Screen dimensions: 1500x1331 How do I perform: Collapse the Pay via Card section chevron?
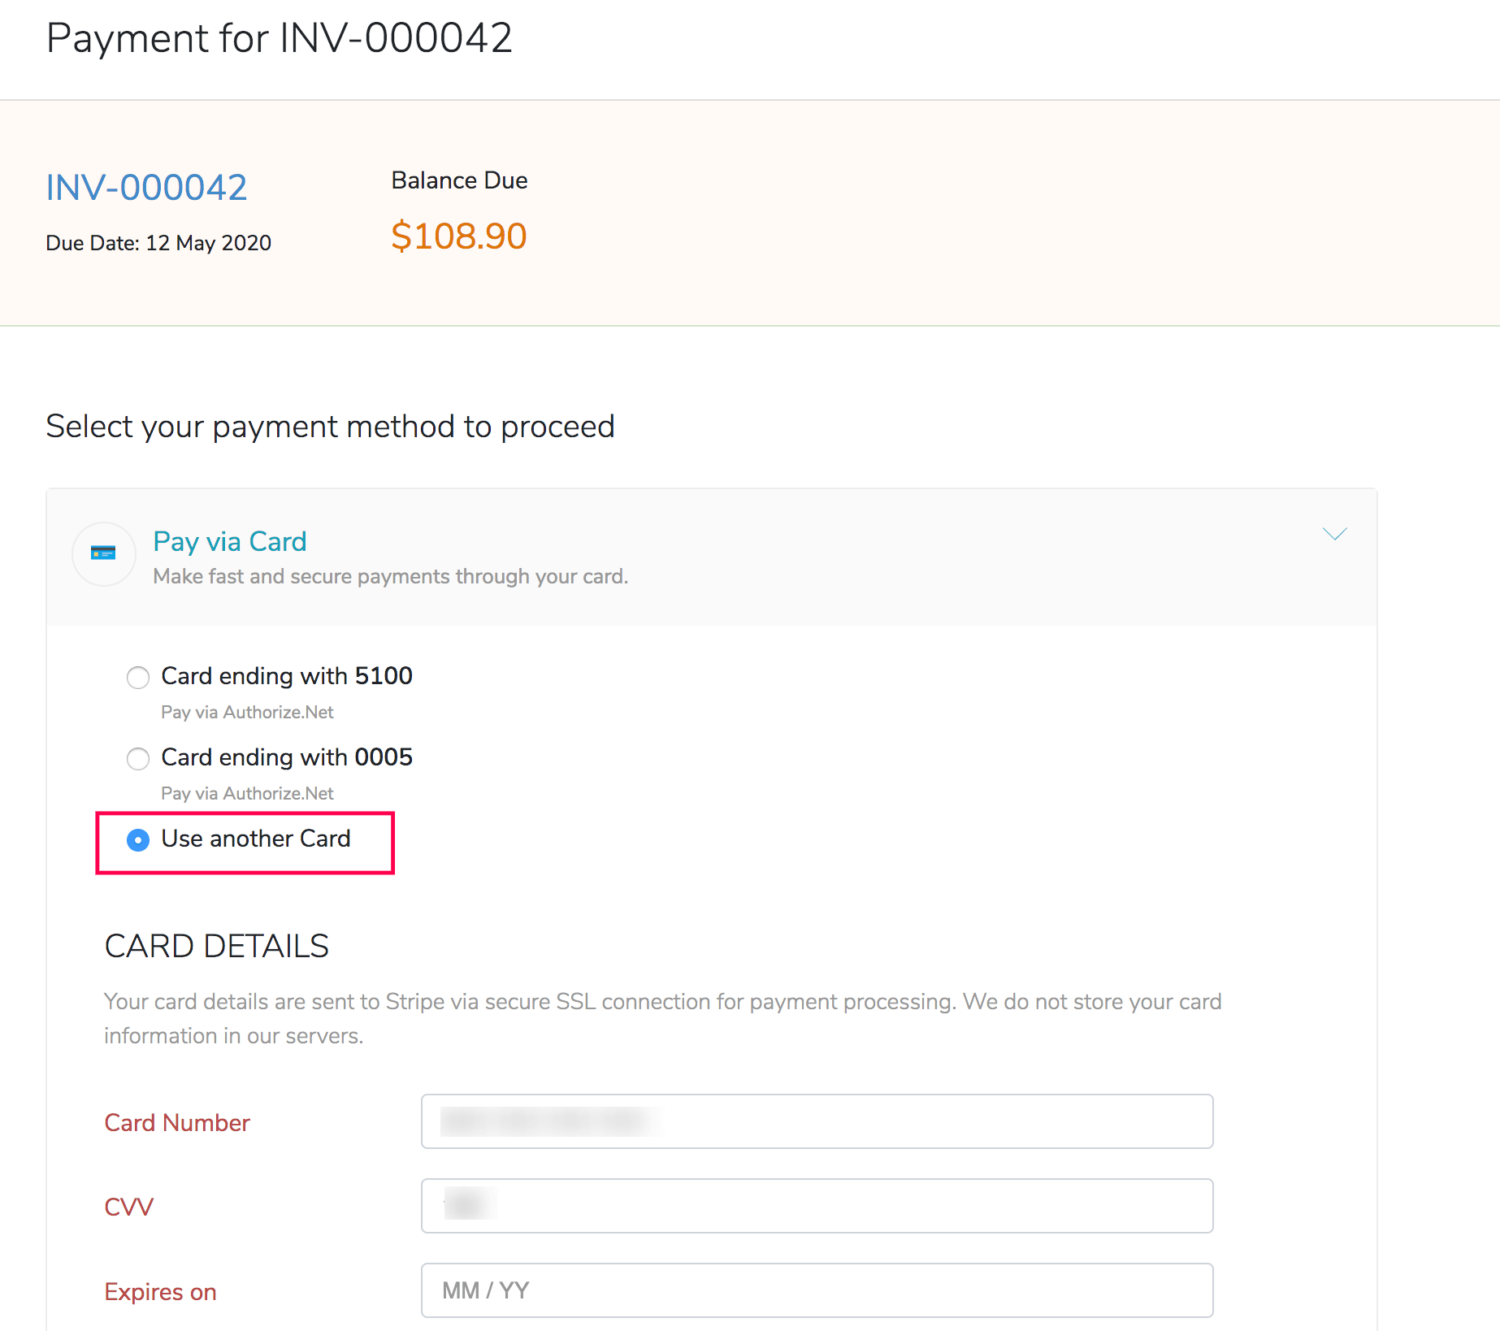[x=1334, y=535]
